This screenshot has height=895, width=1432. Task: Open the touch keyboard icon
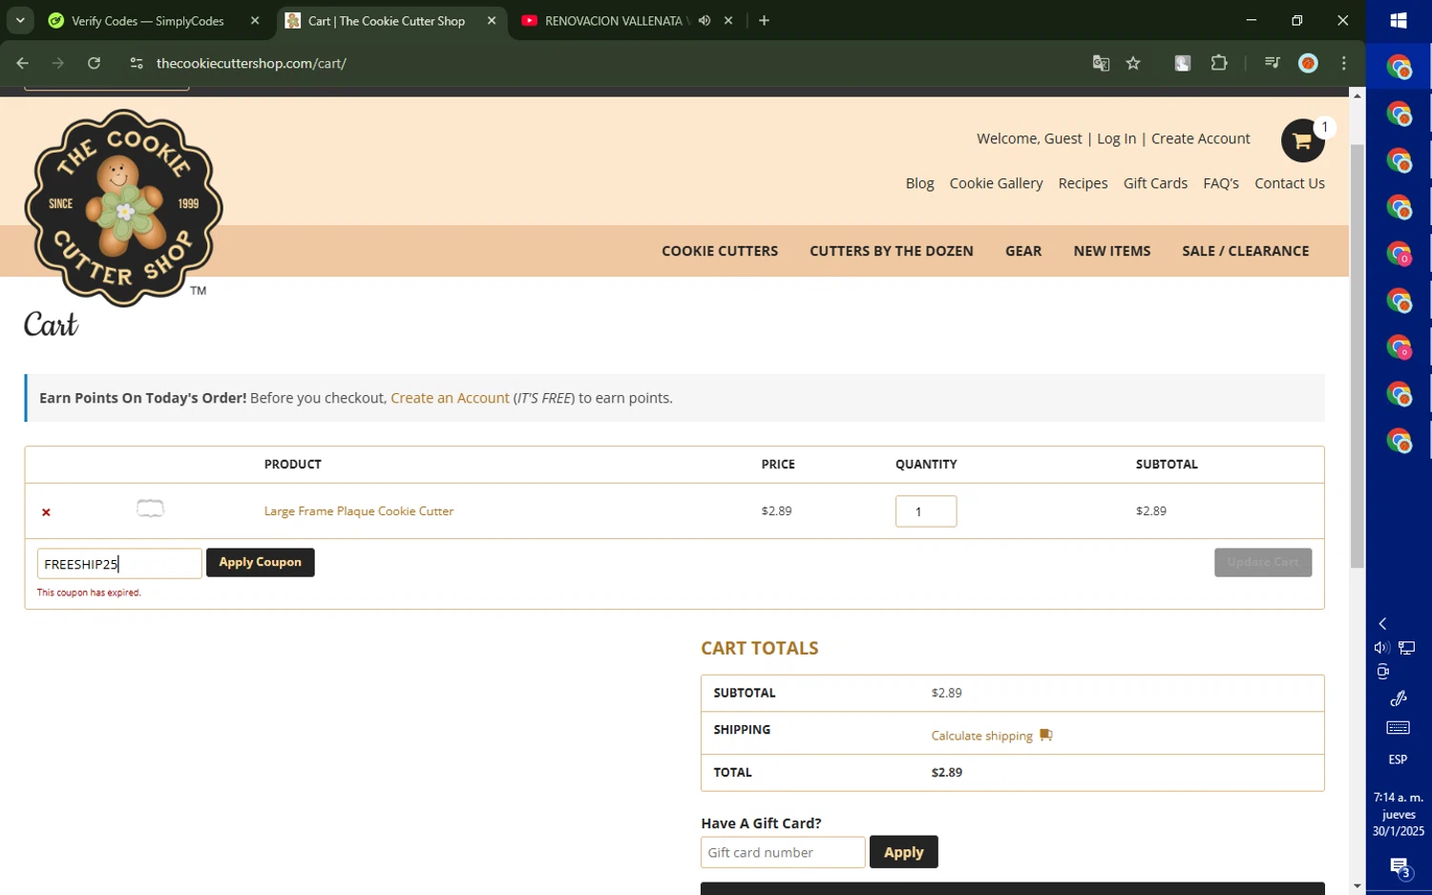(x=1398, y=728)
